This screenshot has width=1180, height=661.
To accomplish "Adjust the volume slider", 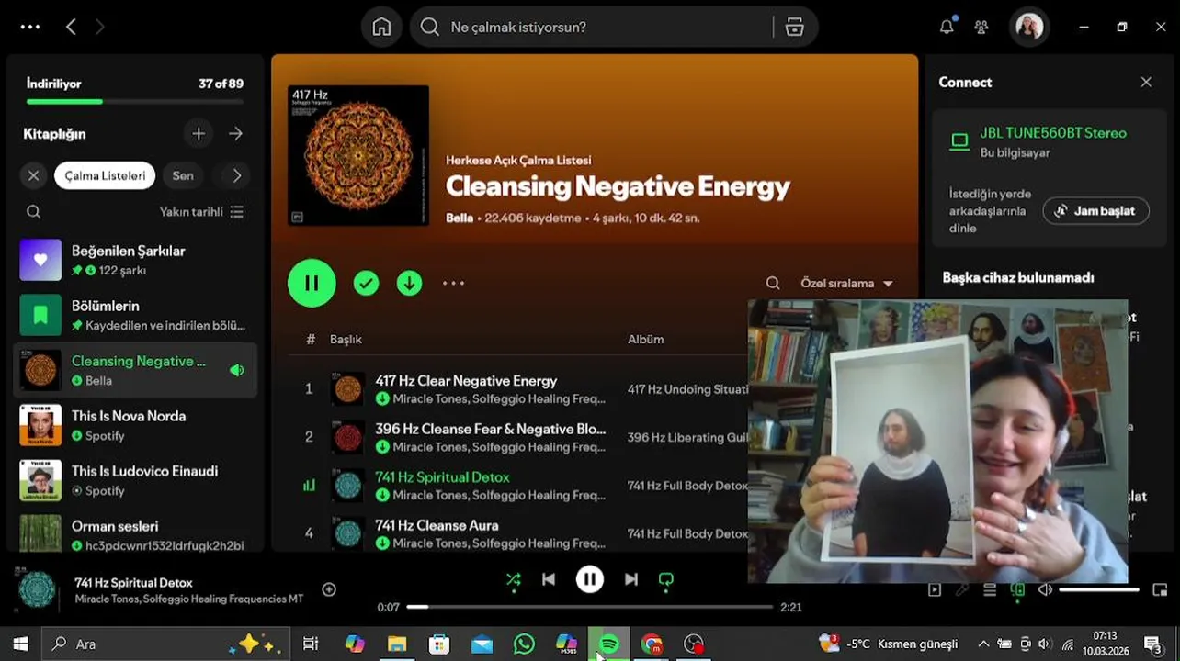I will (1099, 589).
